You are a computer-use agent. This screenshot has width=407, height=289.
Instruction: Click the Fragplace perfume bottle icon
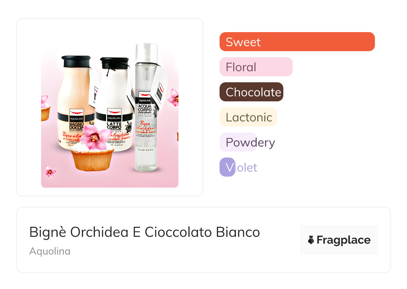311,240
